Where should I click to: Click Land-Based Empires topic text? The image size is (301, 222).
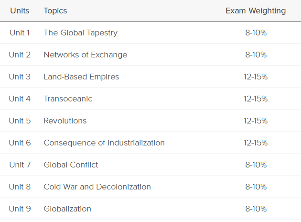point(81,77)
